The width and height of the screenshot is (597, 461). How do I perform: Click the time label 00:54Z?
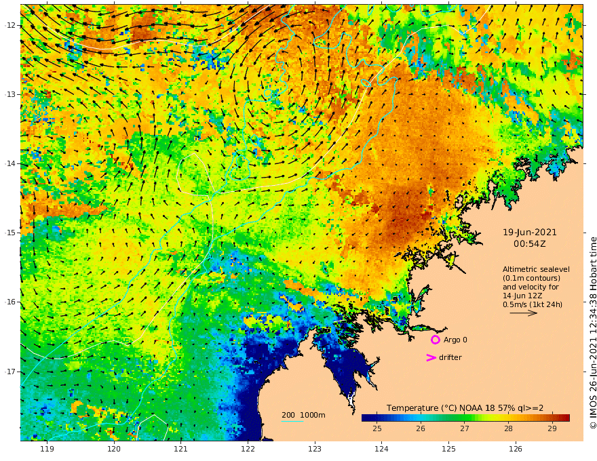(530, 244)
